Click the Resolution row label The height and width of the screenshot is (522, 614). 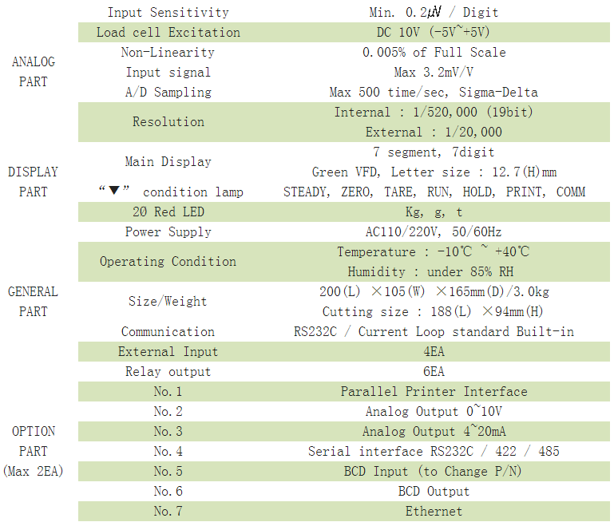click(168, 122)
